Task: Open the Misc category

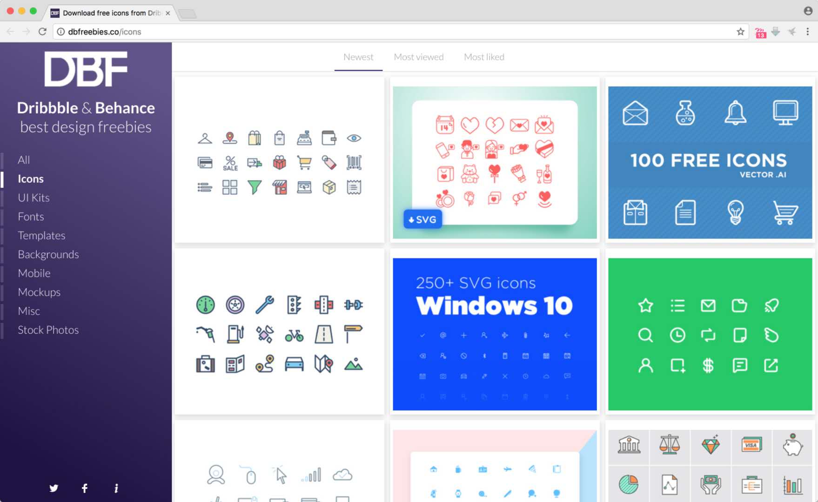Action: click(29, 311)
